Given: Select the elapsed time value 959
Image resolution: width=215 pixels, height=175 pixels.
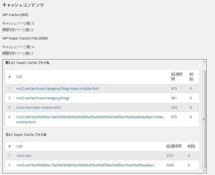Looking at the screenshot, I should pos(174,107).
